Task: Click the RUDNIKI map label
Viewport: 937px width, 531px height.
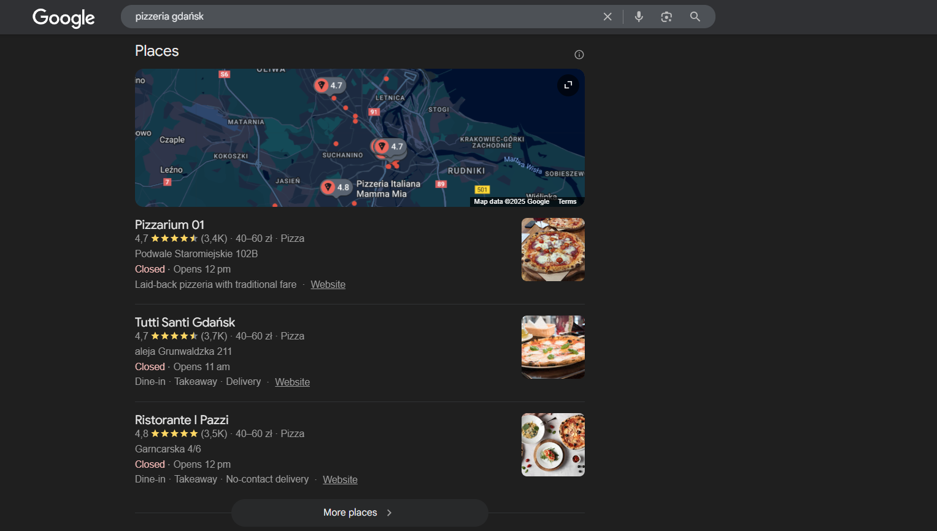Action: click(466, 171)
